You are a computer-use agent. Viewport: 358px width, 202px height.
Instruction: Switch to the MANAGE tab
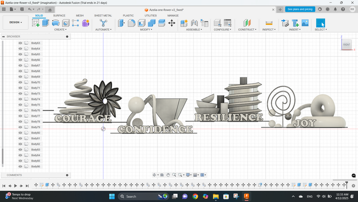pyautogui.click(x=173, y=15)
